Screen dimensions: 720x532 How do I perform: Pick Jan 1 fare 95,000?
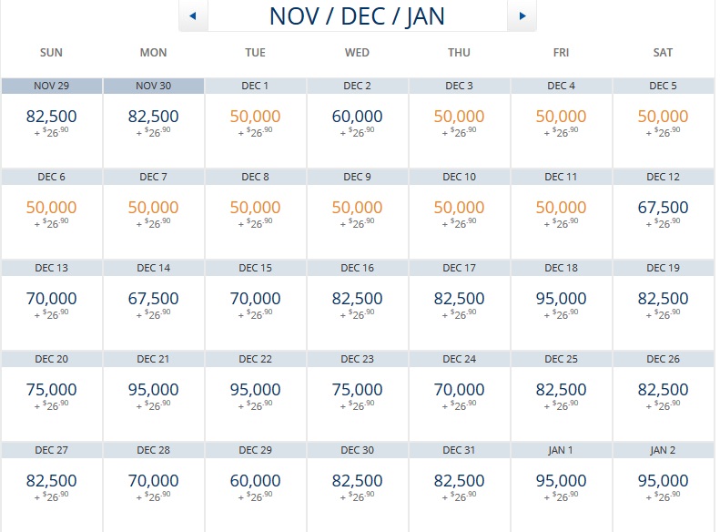coord(562,481)
